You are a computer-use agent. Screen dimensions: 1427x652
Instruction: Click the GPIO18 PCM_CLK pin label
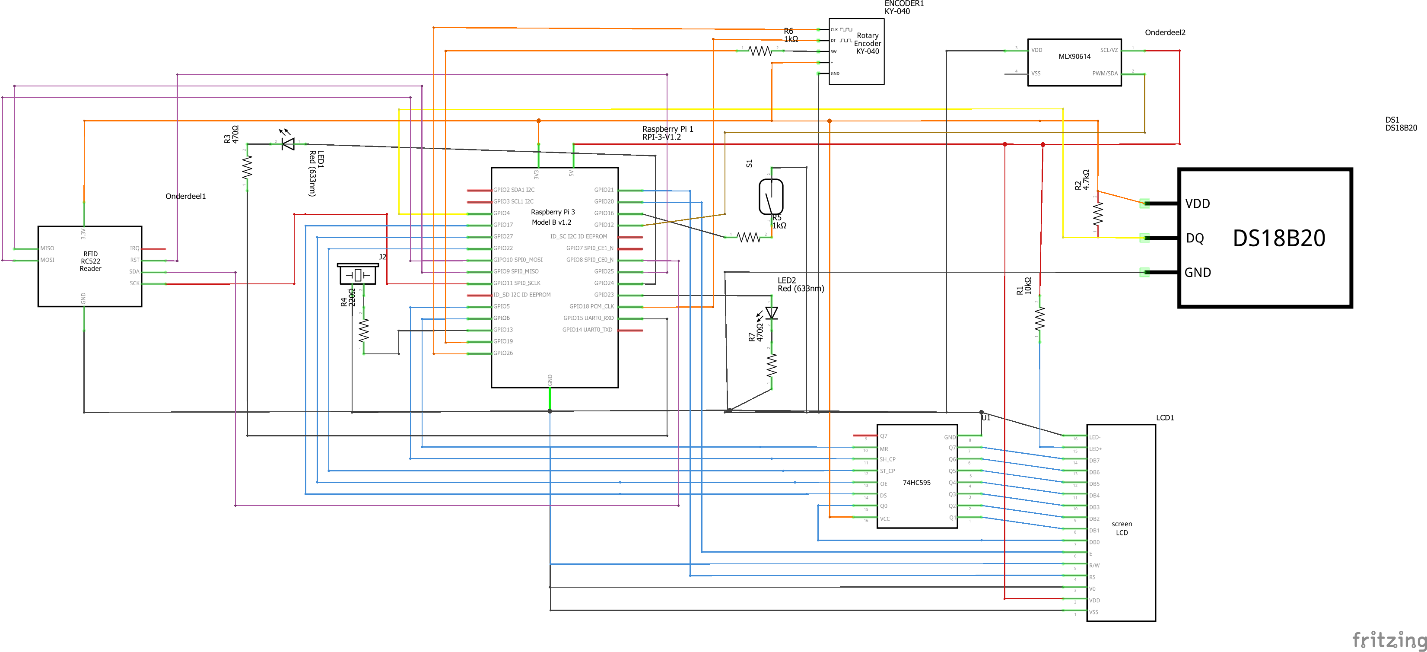(x=591, y=306)
